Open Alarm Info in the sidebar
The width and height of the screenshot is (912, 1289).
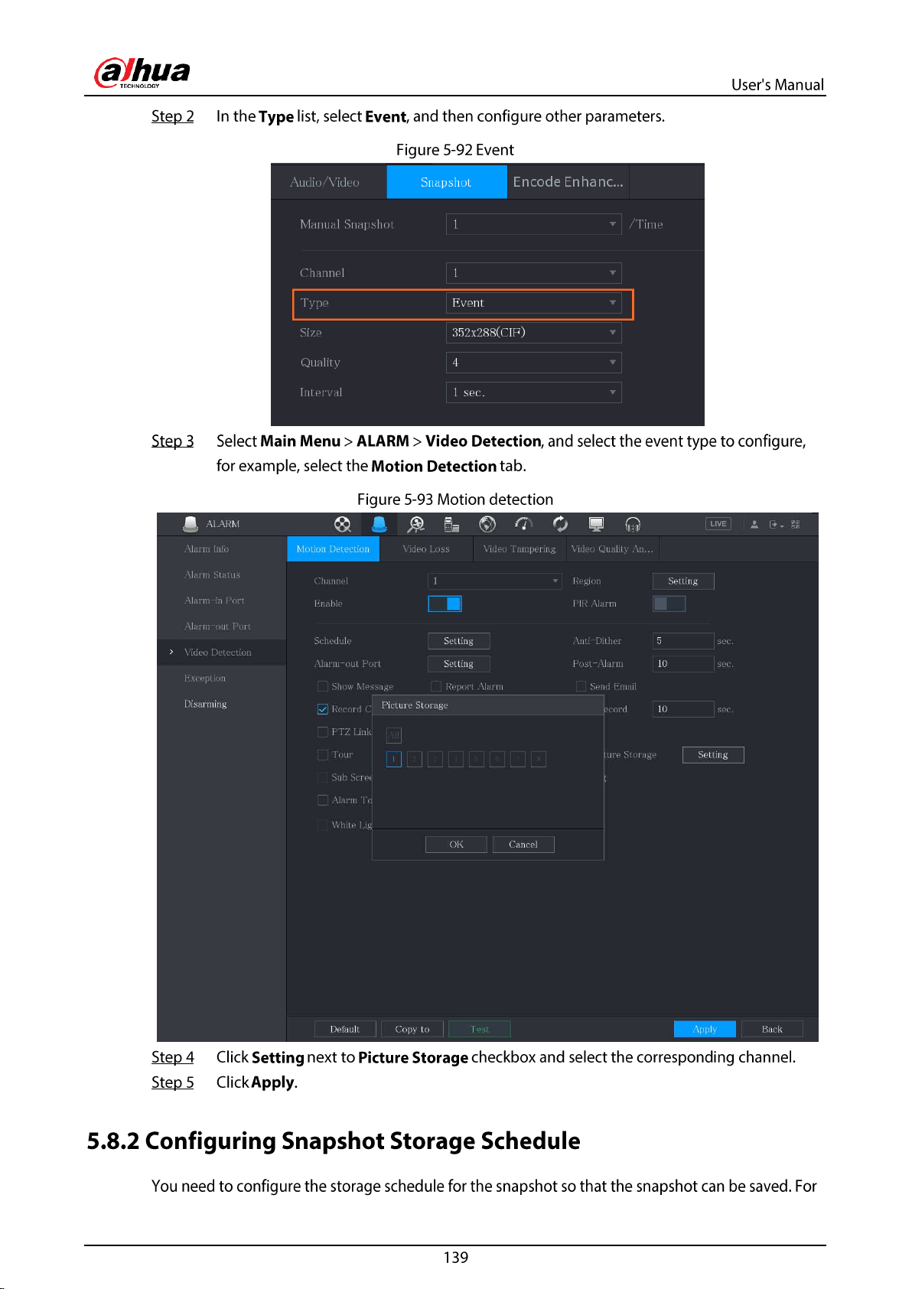coord(207,549)
